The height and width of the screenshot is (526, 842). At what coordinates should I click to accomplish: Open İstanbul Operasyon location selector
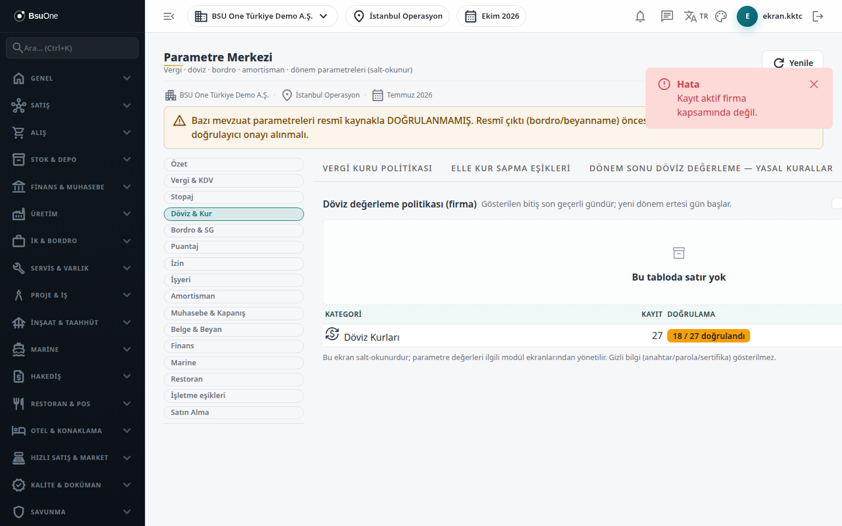pyautogui.click(x=397, y=16)
